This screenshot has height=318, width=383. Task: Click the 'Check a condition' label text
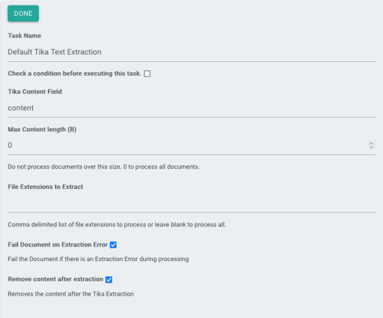[74, 73]
